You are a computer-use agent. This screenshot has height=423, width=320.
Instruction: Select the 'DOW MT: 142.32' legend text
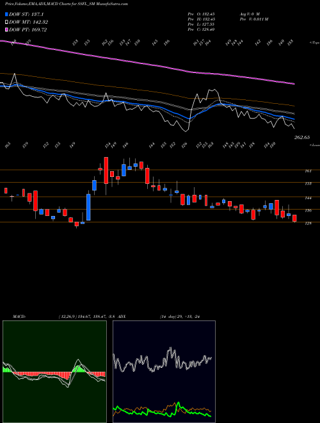(29, 22)
